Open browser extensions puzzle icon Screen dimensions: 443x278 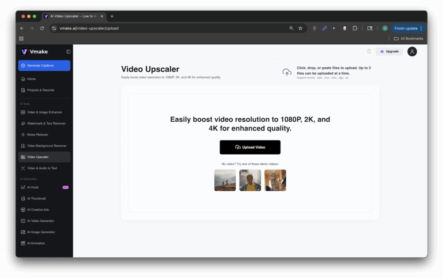pos(355,28)
